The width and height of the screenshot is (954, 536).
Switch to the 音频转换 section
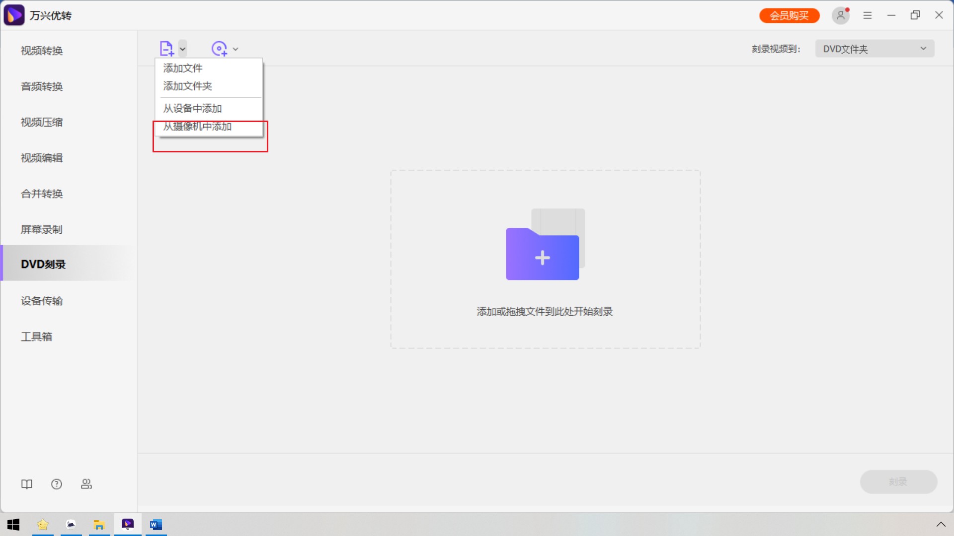pyautogui.click(x=41, y=86)
